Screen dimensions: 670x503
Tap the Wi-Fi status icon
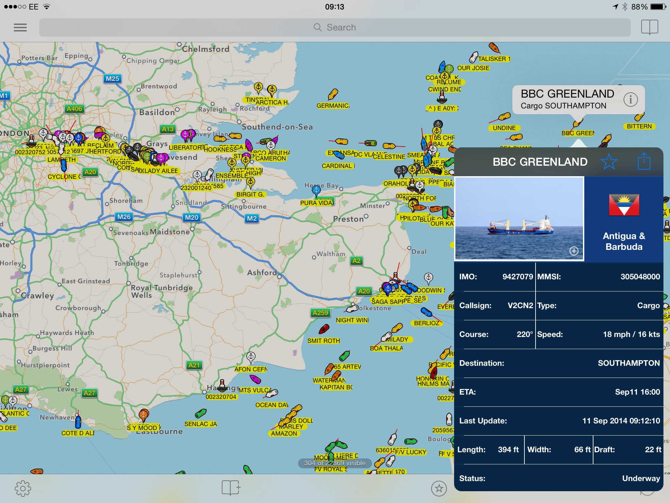tap(47, 7)
